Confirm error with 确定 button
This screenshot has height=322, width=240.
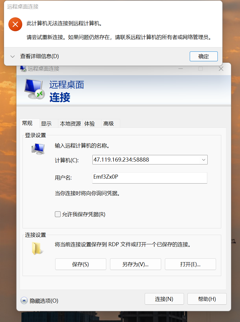[204, 56]
